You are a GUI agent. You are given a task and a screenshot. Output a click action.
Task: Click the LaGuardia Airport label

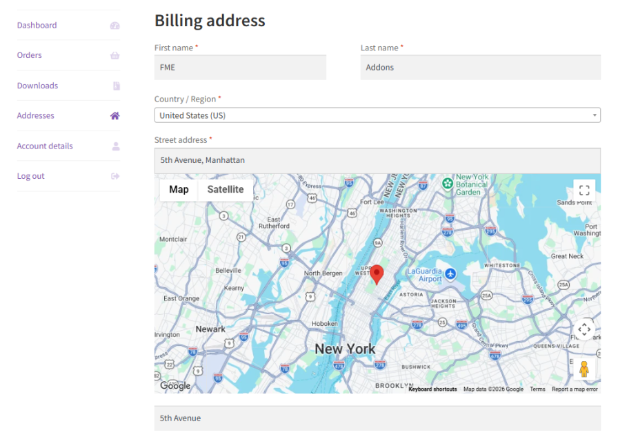click(424, 275)
